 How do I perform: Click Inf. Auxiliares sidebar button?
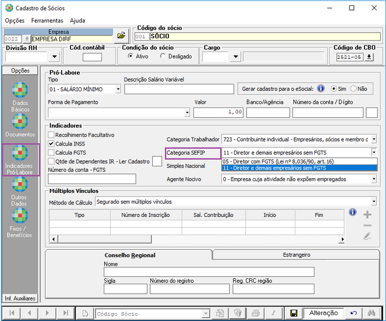pos(20,298)
